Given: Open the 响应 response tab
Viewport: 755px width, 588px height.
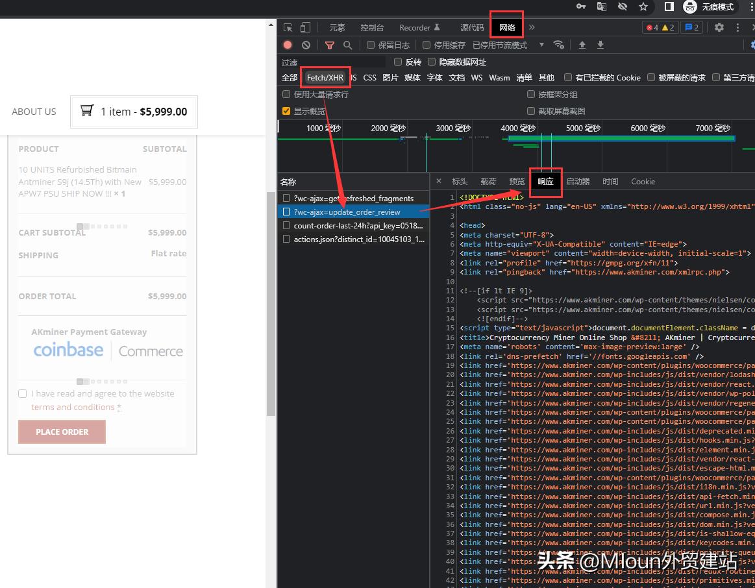Looking at the screenshot, I should (545, 182).
